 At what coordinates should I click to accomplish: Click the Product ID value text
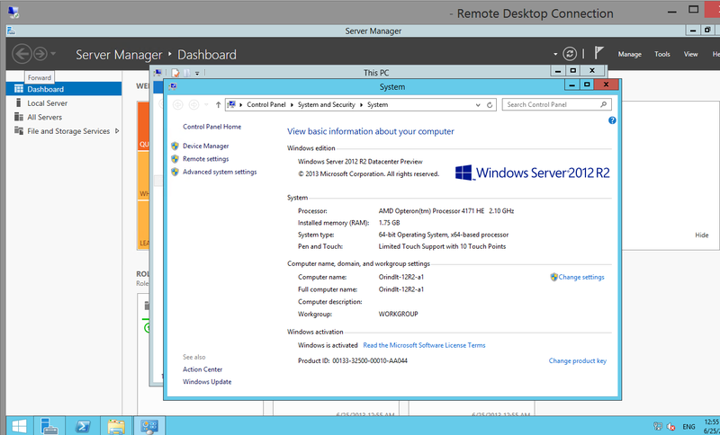370,360
